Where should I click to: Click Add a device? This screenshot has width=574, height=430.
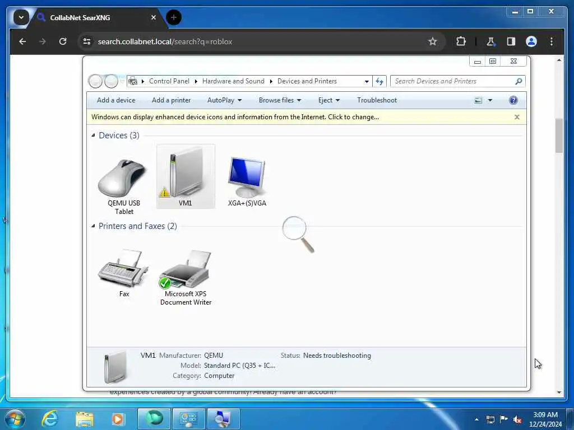(116, 100)
